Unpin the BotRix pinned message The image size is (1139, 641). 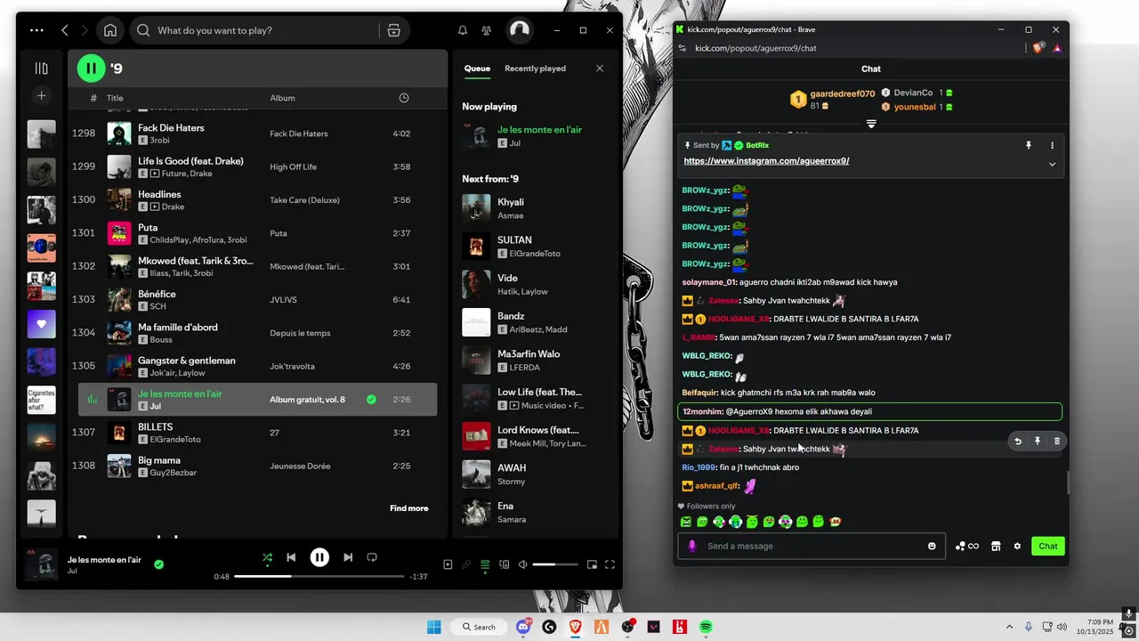[1029, 145]
